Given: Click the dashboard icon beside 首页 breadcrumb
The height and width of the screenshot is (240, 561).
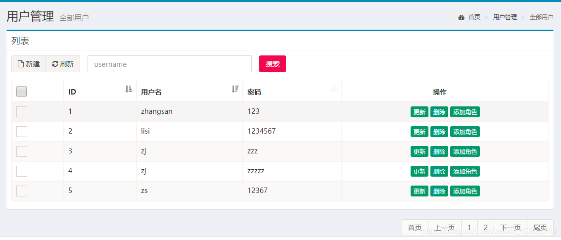Looking at the screenshot, I should [461, 17].
